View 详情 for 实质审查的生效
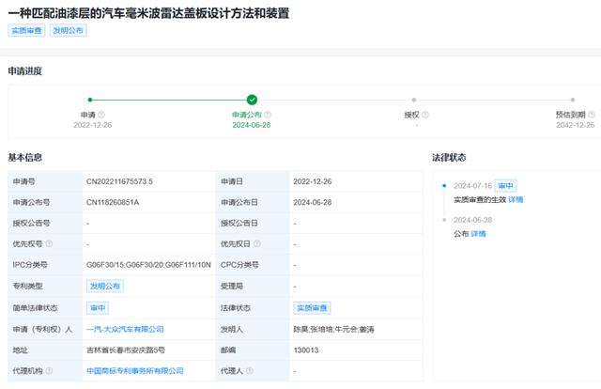Screen dimensions: 601x389 click(516, 199)
